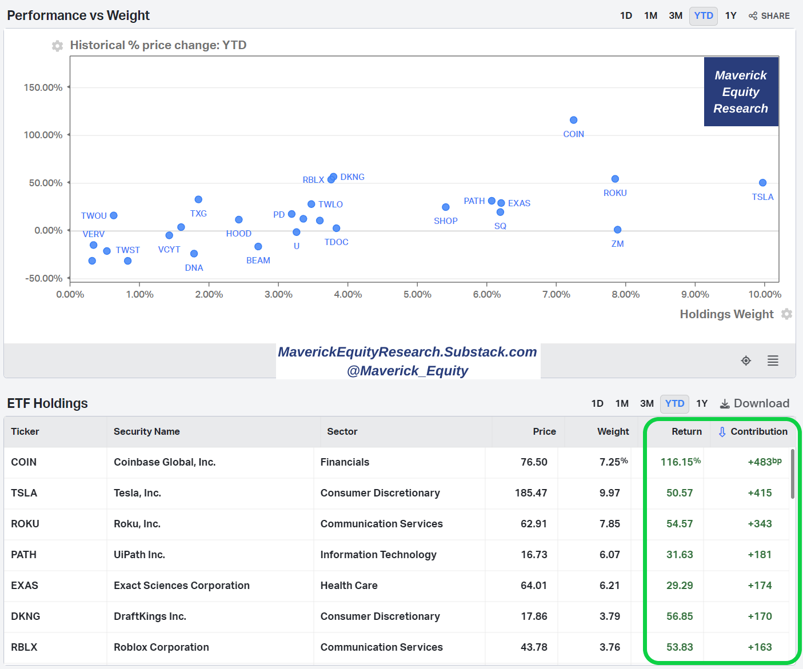Image resolution: width=803 pixels, height=669 pixels.
Task: Select 1M range in Performance vs Weight
Action: tap(650, 16)
